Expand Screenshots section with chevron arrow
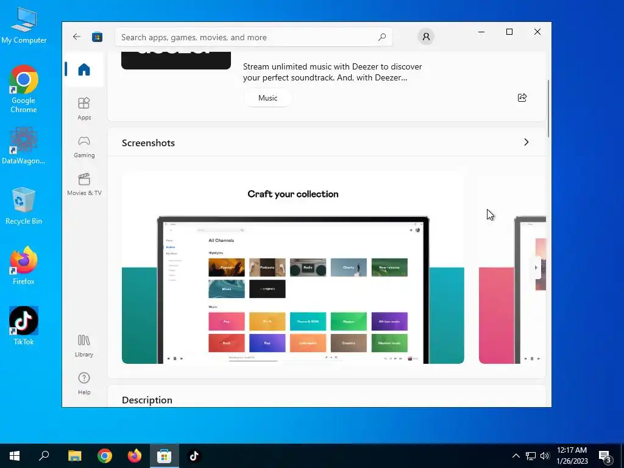 click(526, 142)
